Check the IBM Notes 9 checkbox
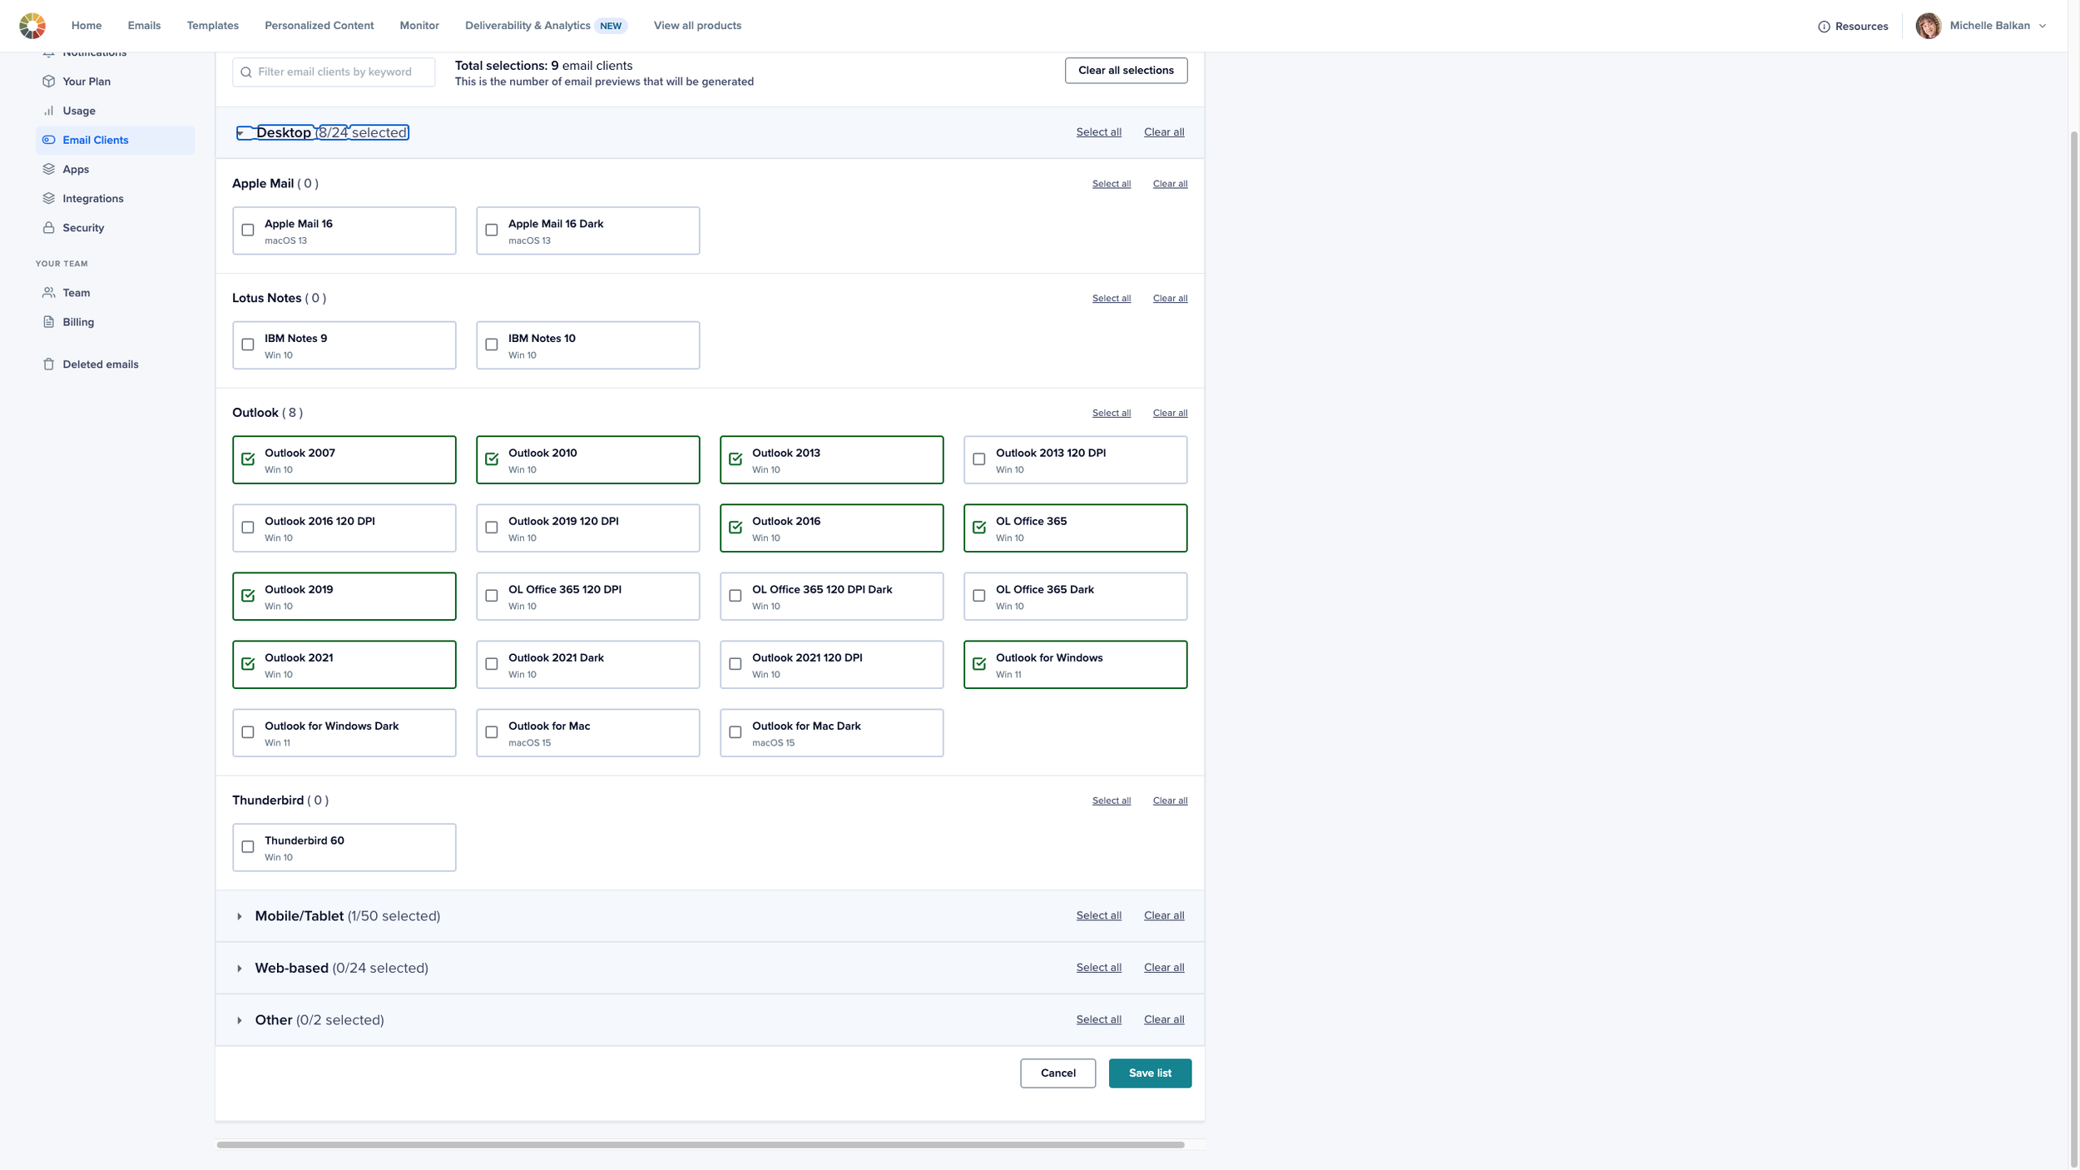 coord(248,345)
